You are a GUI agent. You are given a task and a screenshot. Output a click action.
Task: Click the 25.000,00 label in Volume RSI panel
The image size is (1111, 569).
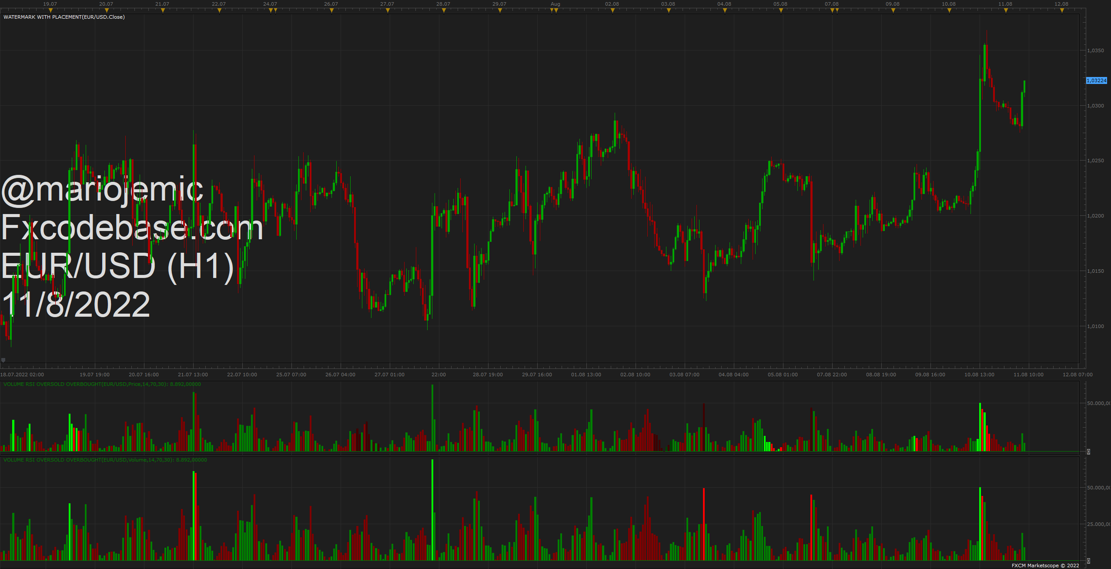pyautogui.click(x=1098, y=524)
